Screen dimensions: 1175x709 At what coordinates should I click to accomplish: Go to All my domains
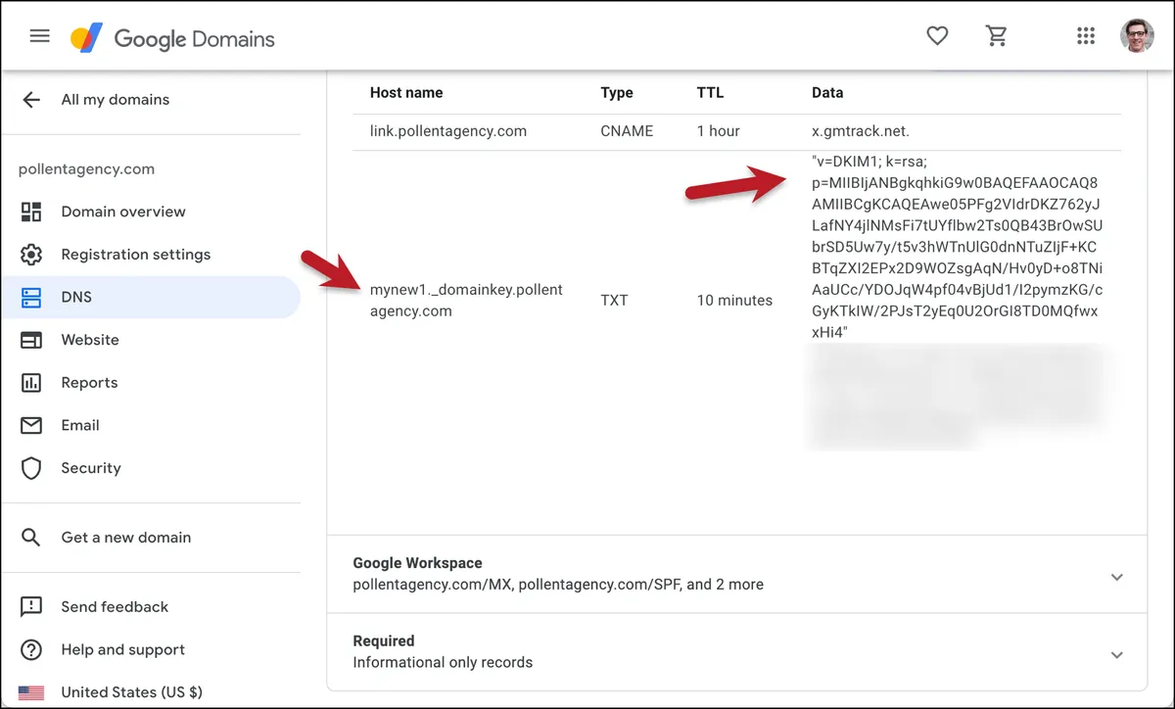click(116, 99)
